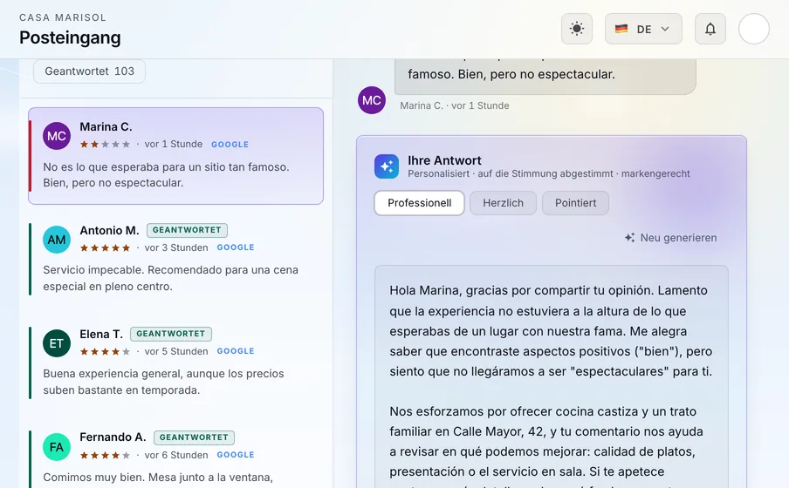
Task: Select the Professionell tone
Action: click(419, 203)
